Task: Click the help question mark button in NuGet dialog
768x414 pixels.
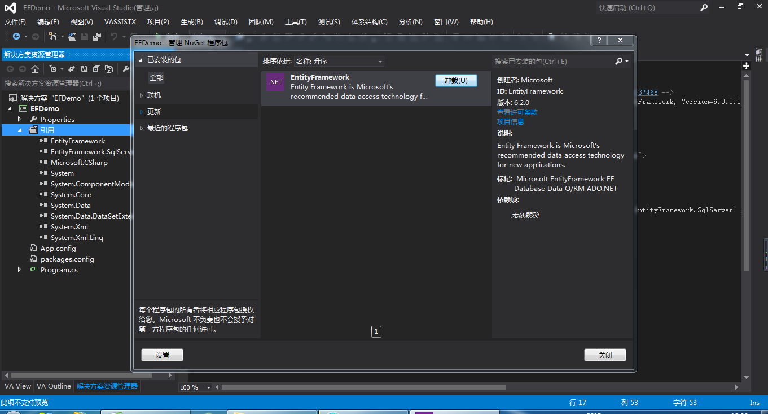Action: click(599, 40)
